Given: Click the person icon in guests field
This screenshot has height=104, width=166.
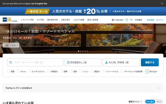Looking at the screenshot, I should [106, 62].
